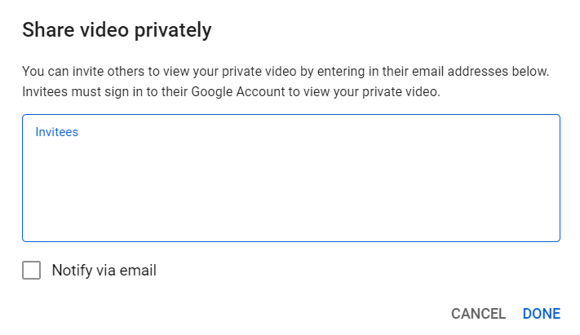Dismiss dialog with the CANCEL button
Image resolution: width=580 pixels, height=335 pixels.
[x=478, y=314]
